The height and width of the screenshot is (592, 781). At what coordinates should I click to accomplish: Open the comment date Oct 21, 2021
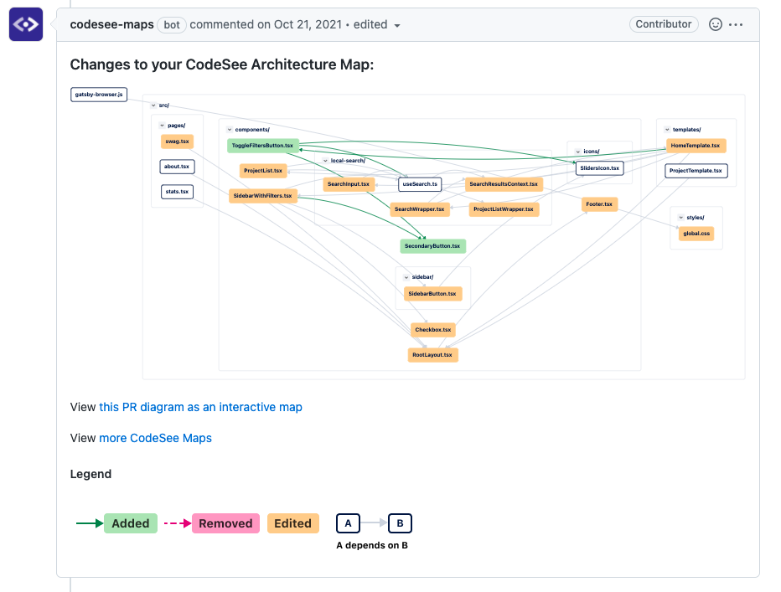tap(308, 24)
